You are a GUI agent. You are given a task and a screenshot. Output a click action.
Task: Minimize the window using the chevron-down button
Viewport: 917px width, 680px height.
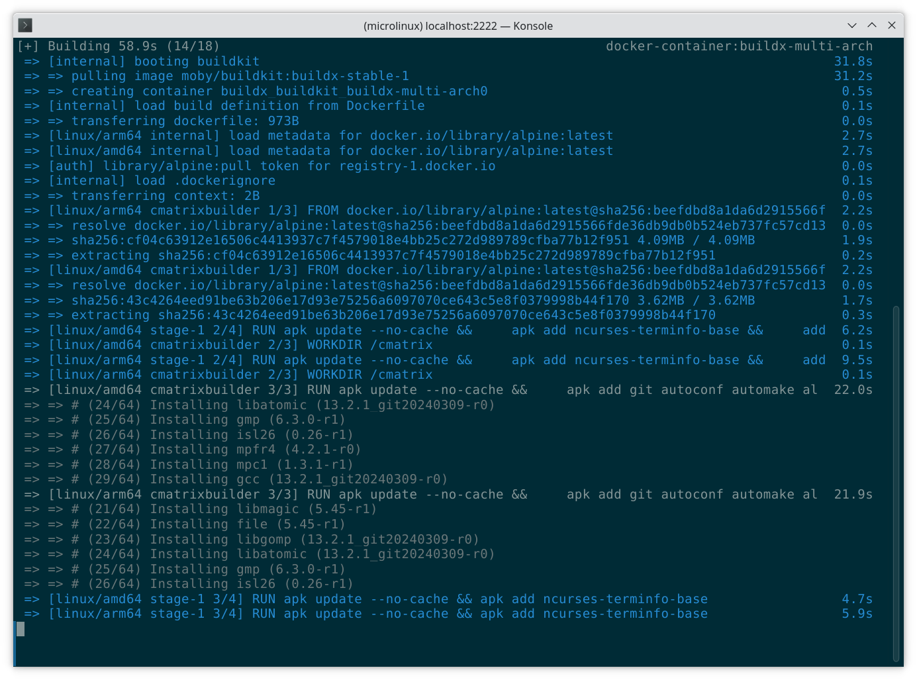point(851,25)
